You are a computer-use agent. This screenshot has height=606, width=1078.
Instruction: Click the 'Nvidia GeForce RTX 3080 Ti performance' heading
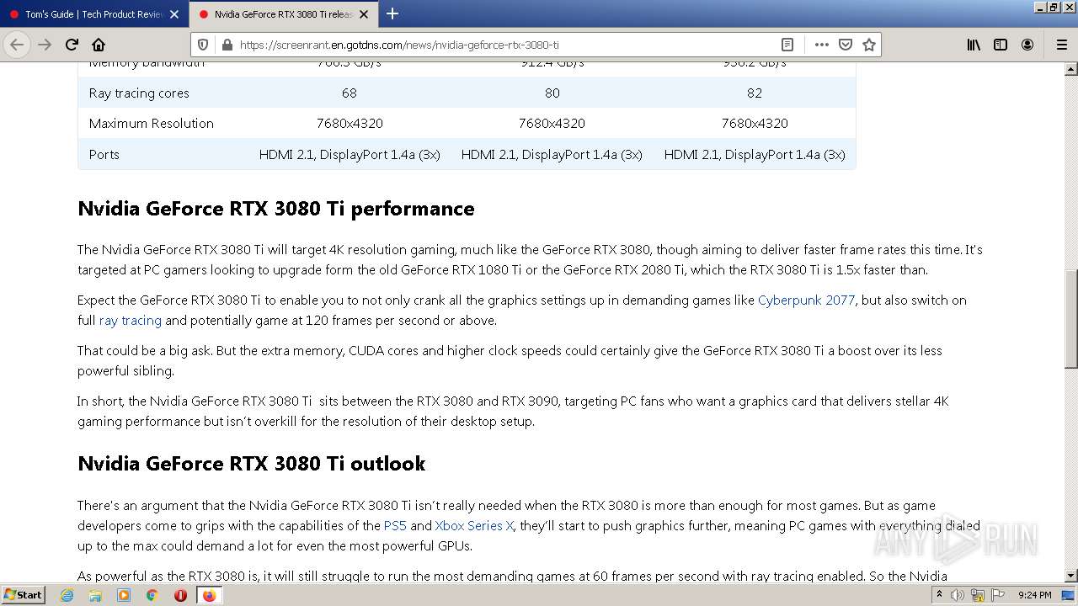(x=276, y=209)
